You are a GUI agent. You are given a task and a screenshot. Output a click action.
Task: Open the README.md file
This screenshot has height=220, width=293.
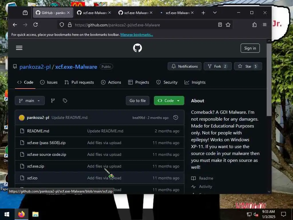(38, 131)
